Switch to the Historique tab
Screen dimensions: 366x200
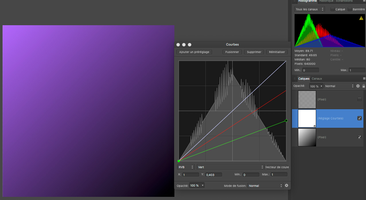click(x=326, y=1)
